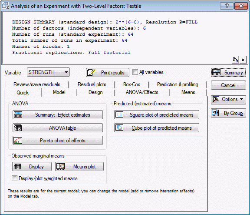Click the dialog help question mark button
This screenshot has height=215, width=250.
[x=227, y=6]
